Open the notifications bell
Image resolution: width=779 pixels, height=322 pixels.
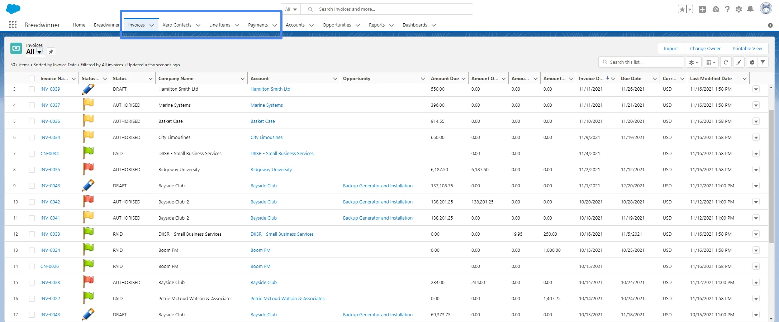pyautogui.click(x=750, y=9)
